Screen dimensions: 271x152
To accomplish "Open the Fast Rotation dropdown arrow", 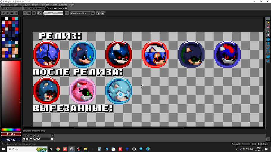I will coord(93,13).
